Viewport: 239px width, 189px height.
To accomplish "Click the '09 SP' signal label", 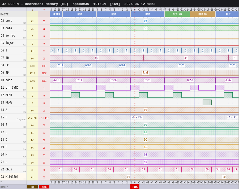I will click(x=5, y=73).
